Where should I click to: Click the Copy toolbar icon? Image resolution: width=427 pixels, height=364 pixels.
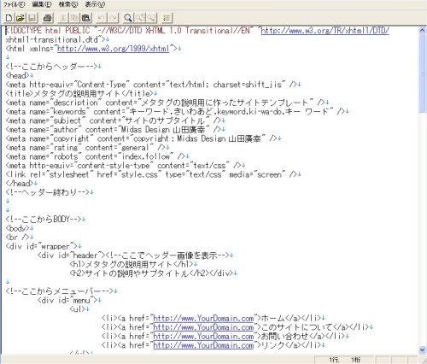tap(74, 18)
